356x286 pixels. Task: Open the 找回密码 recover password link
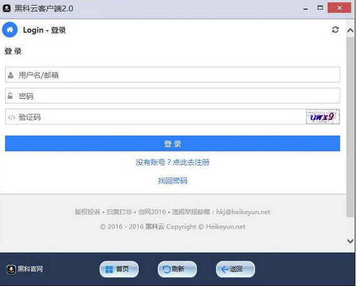pos(173,181)
